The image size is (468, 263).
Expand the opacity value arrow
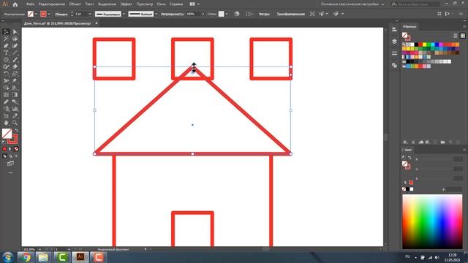203,14
